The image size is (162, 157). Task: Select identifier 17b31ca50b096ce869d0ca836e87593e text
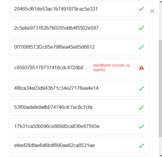[57, 126]
